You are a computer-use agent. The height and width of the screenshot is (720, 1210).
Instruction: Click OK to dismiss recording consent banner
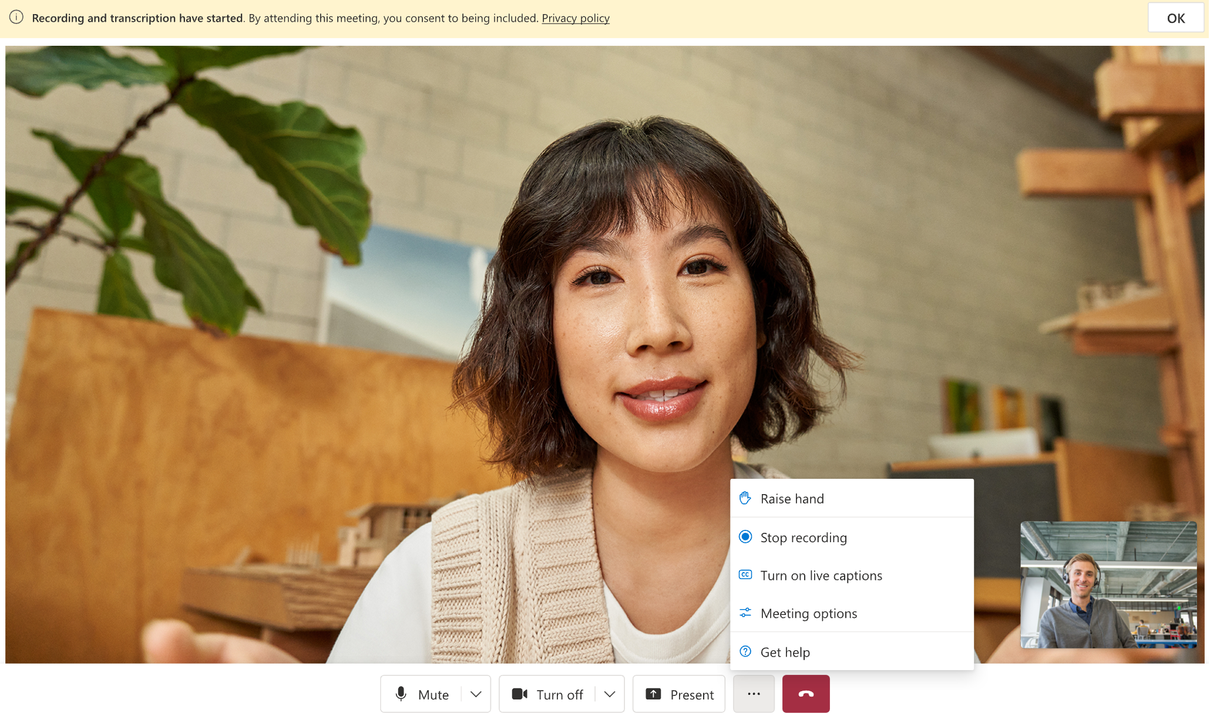coord(1176,16)
